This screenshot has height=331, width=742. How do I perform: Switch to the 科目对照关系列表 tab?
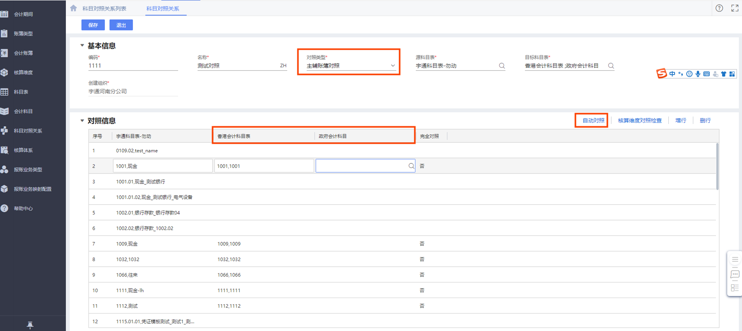(x=104, y=9)
